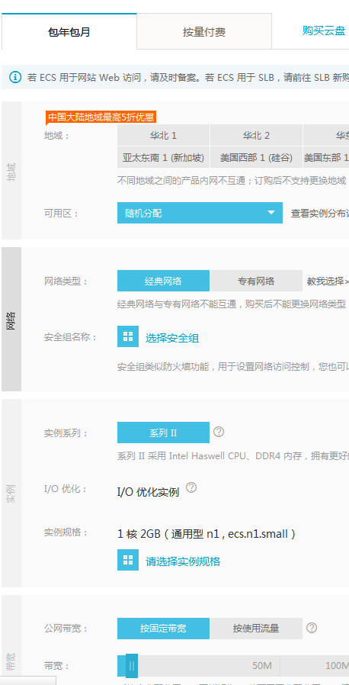Click the 可用区 field label
This screenshot has width=349, height=685.
pos(61,213)
